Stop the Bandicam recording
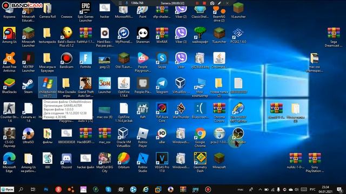 click(204, 3)
